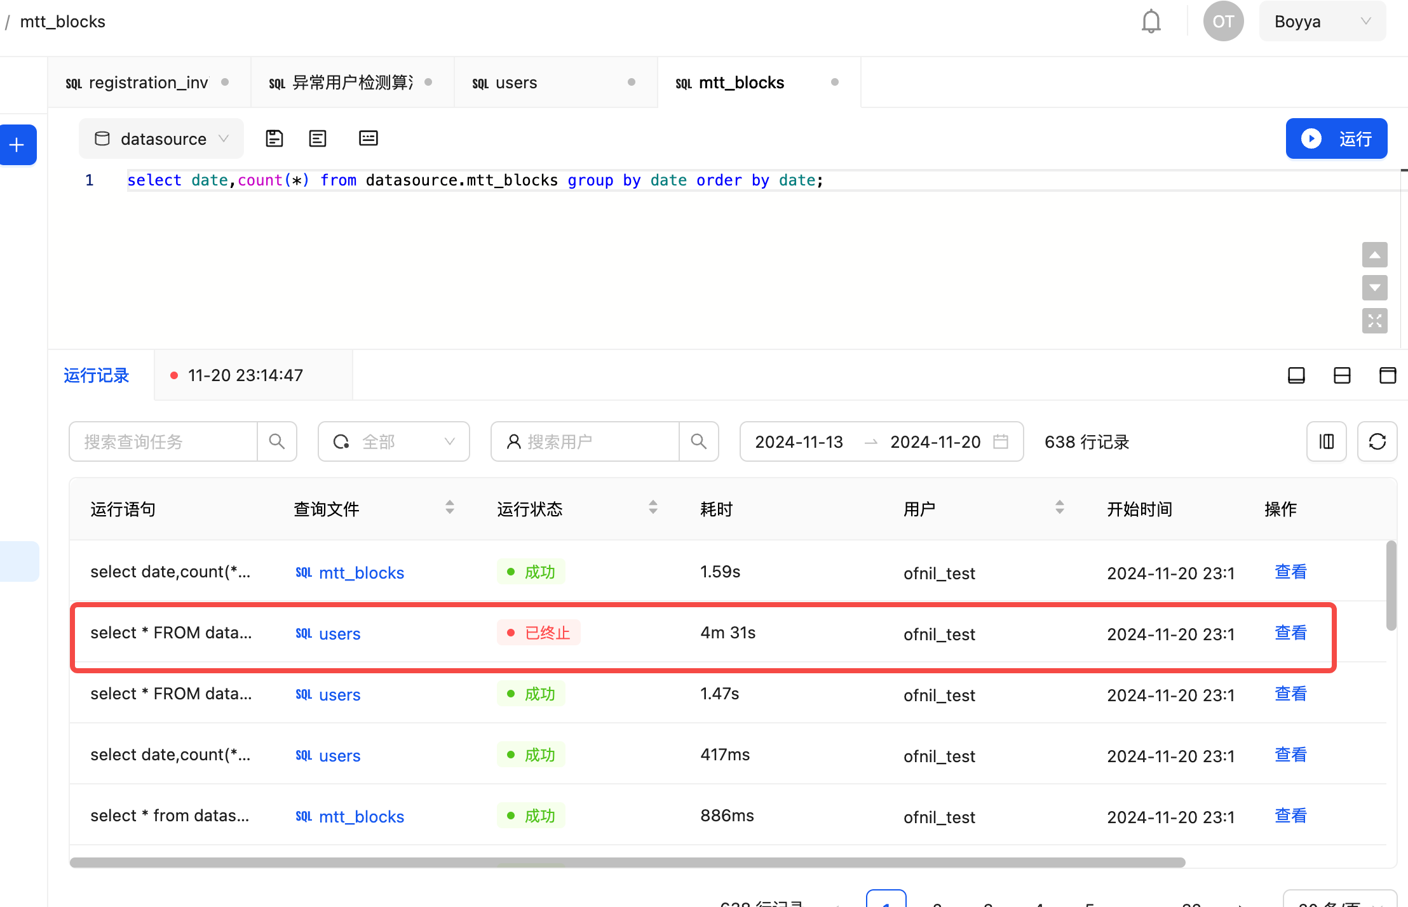This screenshot has height=907, width=1408.
Task: Focus the 搜索用户 input field
Action: pyautogui.click(x=585, y=441)
